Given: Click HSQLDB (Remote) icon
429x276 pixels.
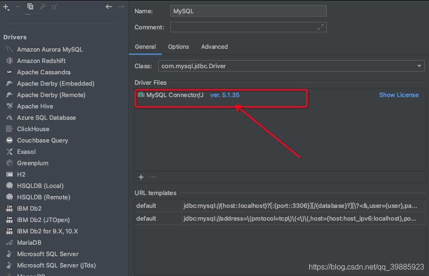Looking at the screenshot, I should point(9,197).
